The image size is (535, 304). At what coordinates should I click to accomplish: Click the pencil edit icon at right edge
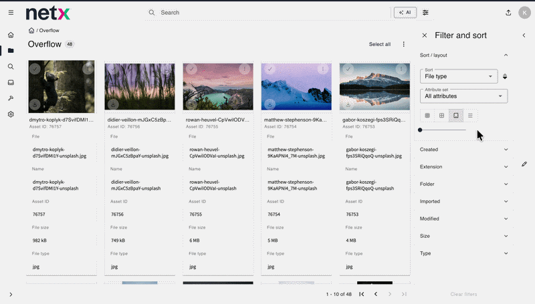(x=524, y=164)
